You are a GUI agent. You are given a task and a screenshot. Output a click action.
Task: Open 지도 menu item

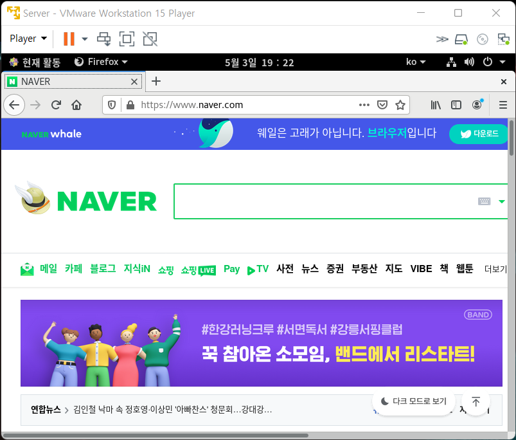click(x=394, y=269)
